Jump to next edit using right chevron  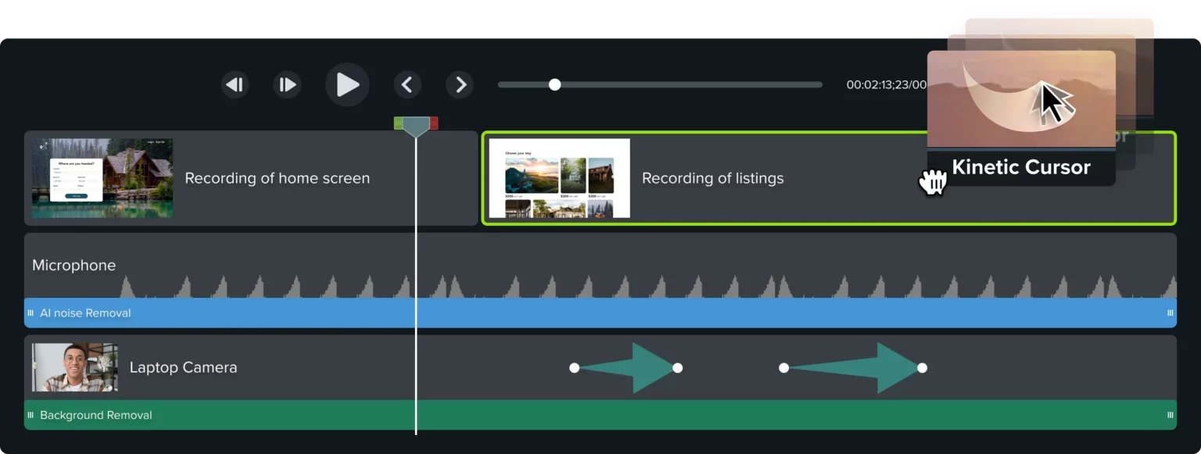tap(460, 84)
